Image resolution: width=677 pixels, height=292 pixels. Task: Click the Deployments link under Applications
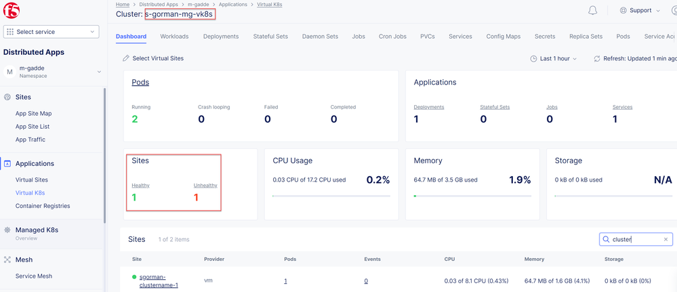[x=428, y=107]
